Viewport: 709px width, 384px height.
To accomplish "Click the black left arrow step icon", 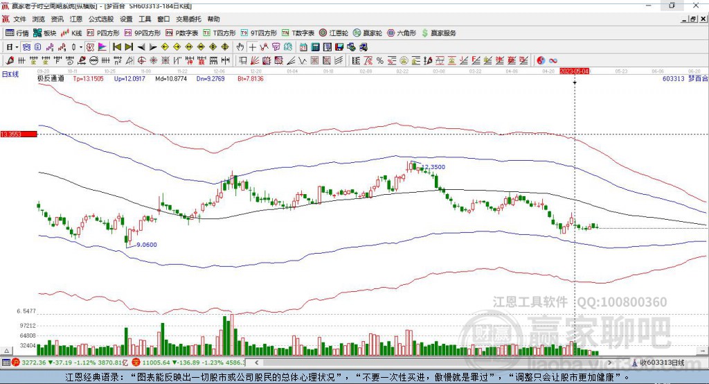I will (141, 47).
